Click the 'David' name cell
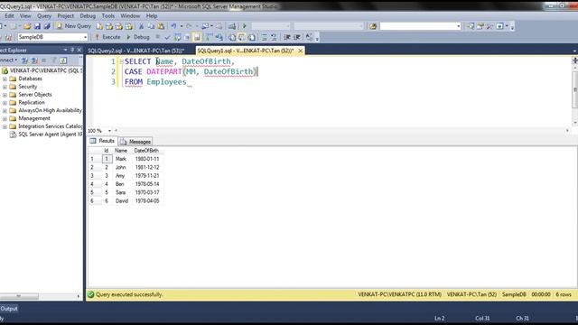The width and height of the screenshot is (578, 325). 122,200
